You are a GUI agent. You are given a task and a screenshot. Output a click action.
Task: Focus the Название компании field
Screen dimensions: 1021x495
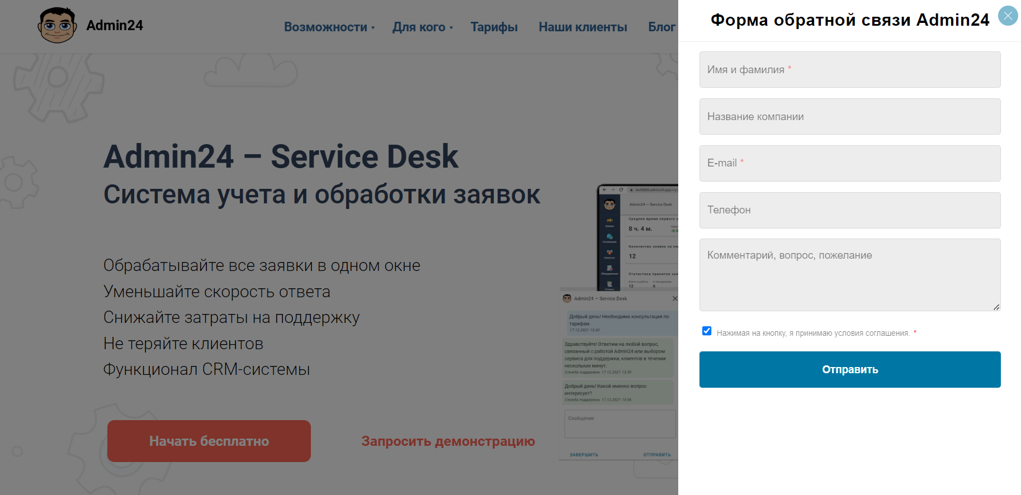[850, 116]
